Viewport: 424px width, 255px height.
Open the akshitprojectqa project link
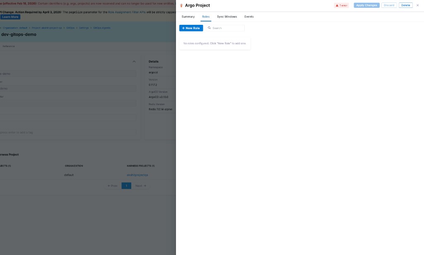click(137, 175)
